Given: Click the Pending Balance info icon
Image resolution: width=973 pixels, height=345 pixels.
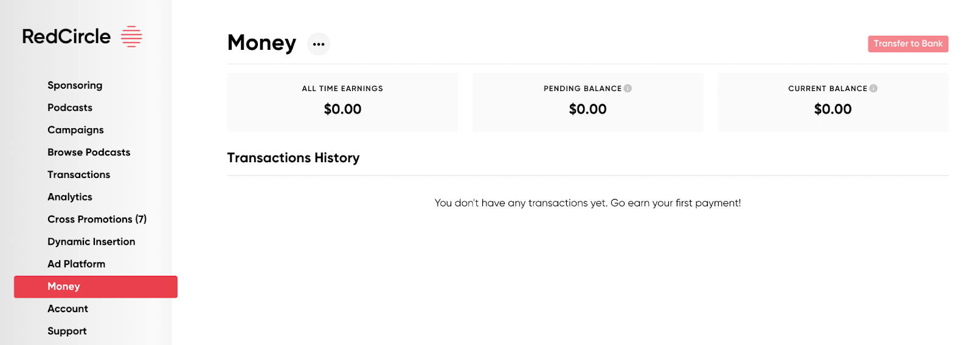Looking at the screenshot, I should coord(628,88).
